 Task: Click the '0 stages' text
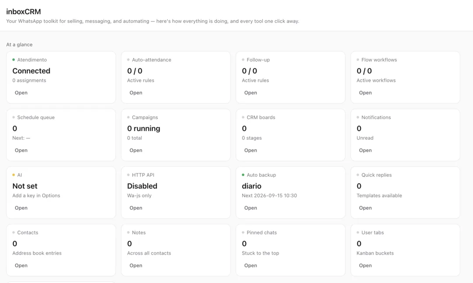point(252,138)
